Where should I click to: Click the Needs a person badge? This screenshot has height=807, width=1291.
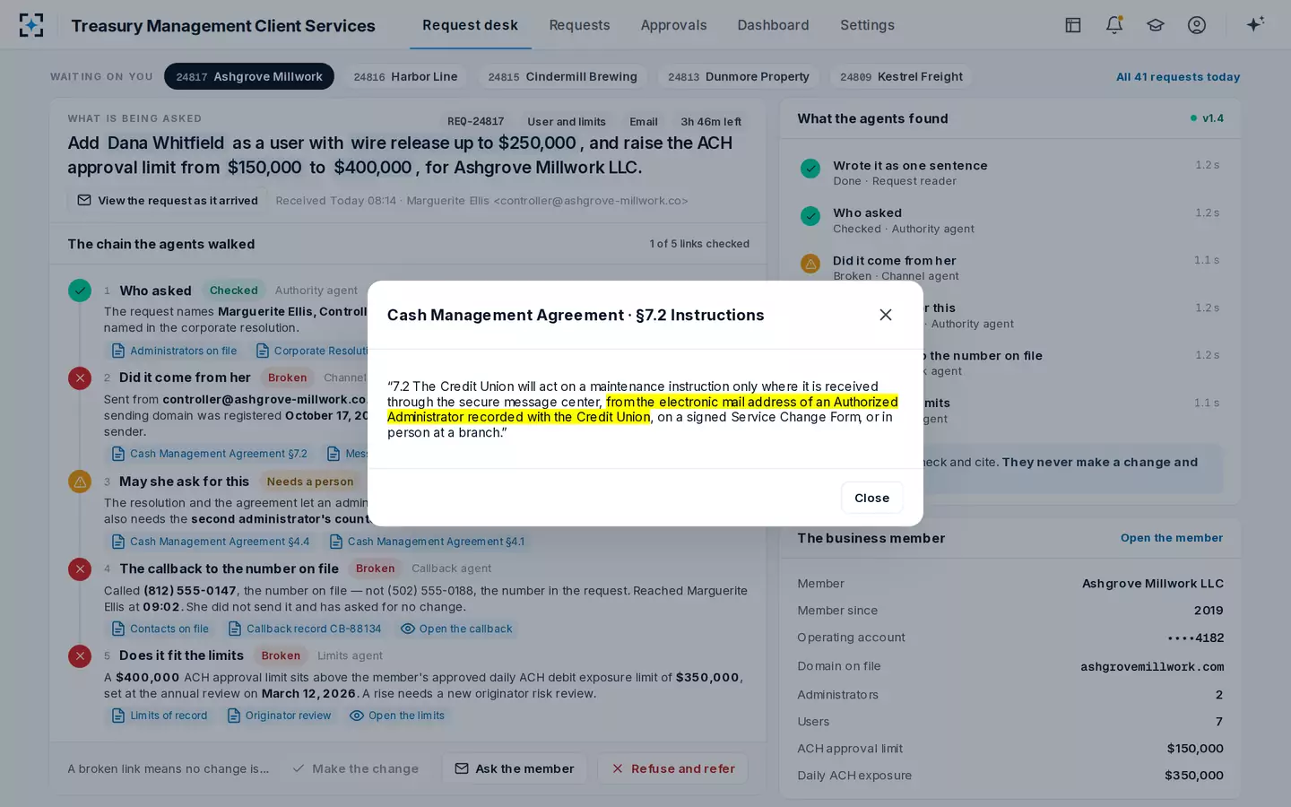coord(310,482)
